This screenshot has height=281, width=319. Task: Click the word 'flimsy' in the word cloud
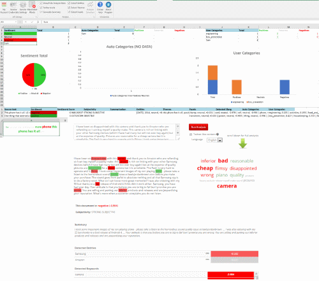pos(221,168)
